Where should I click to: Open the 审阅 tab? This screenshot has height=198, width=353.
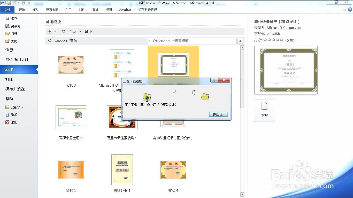point(95,10)
